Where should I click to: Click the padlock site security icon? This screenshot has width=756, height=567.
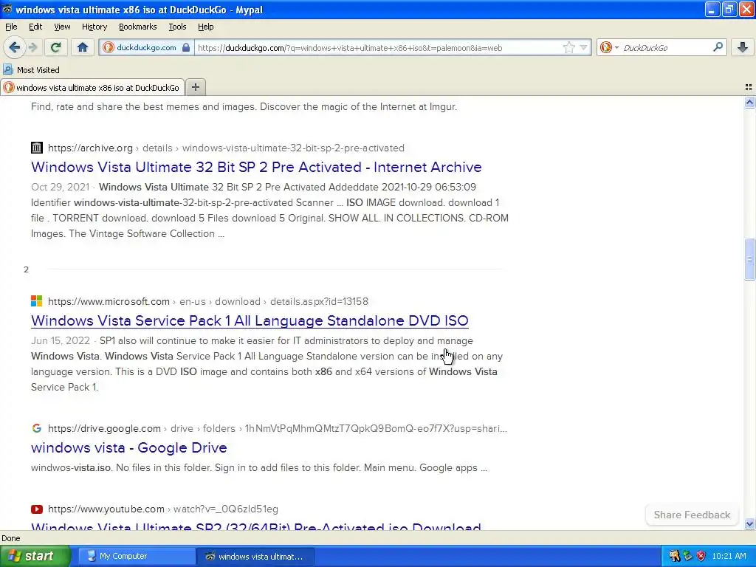(x=186, y=47)
